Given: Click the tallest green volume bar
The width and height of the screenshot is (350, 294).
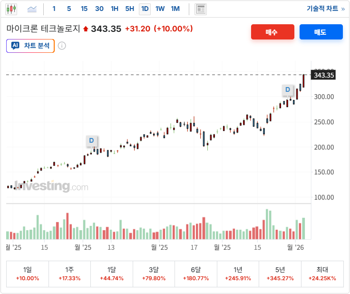Looking at the screenshot, I should click(267, 224).
